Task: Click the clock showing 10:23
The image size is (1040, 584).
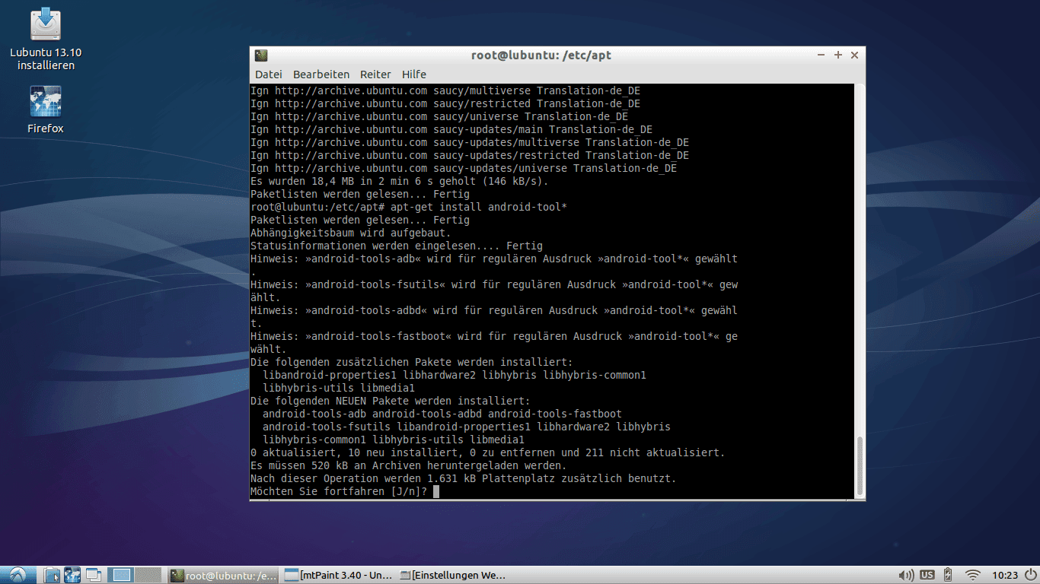Action: click(x=1005, y=575)
